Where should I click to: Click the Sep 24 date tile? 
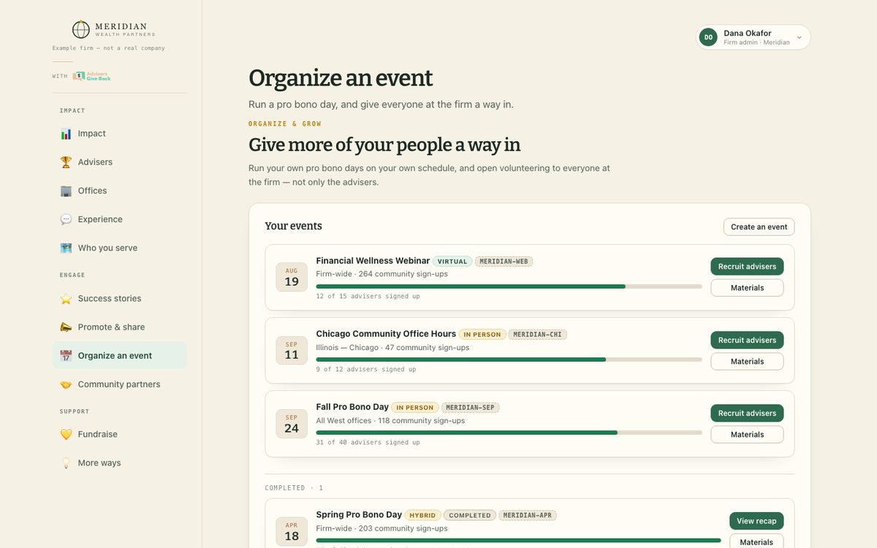(x=292, y=424)
